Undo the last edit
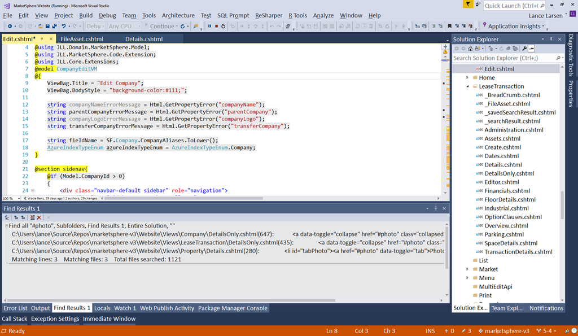Screen dimensions: 578x336 tap(64, 26)
